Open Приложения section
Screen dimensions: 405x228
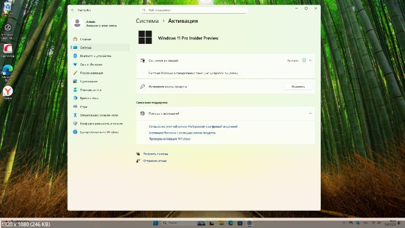click(100, 81)
